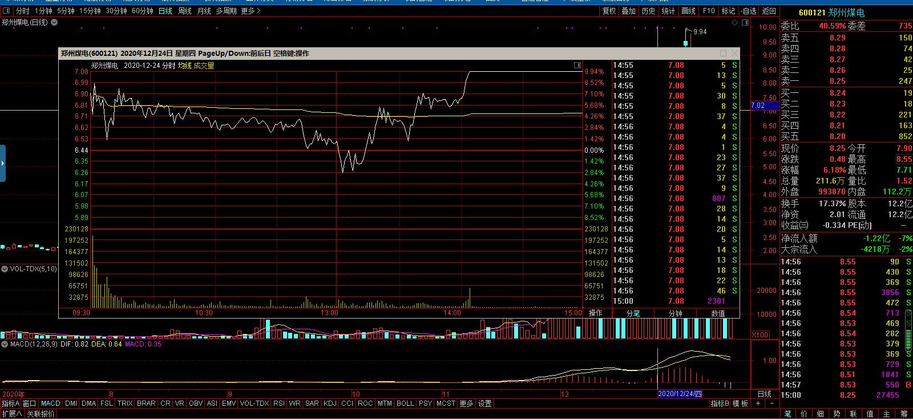Select the MCST indicator

[446, 403]
